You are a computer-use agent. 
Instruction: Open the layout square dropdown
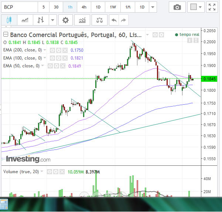pyautogui.click(x=196, y=7)
